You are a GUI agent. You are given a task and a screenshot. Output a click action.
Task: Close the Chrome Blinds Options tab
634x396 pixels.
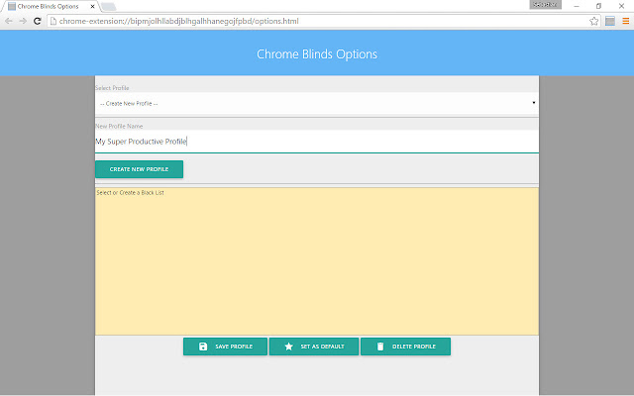point(92,7)
